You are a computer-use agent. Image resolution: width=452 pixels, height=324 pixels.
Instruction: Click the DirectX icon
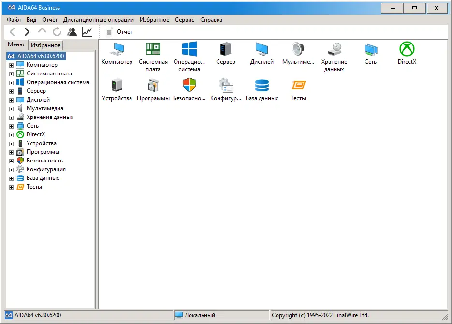click(407, 50)
